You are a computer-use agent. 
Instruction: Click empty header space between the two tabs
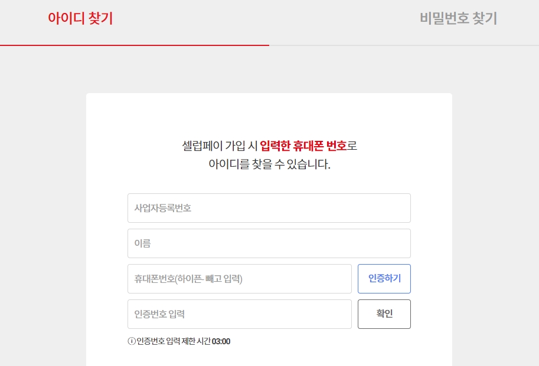point(266,19)
